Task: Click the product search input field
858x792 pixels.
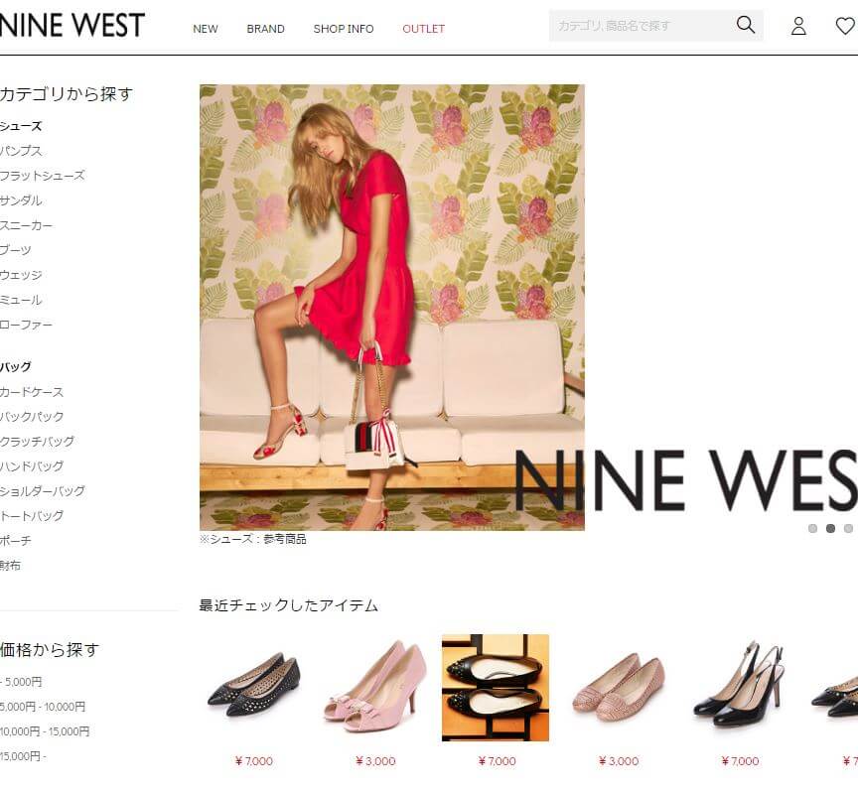Action: click(x=641, y=26)
